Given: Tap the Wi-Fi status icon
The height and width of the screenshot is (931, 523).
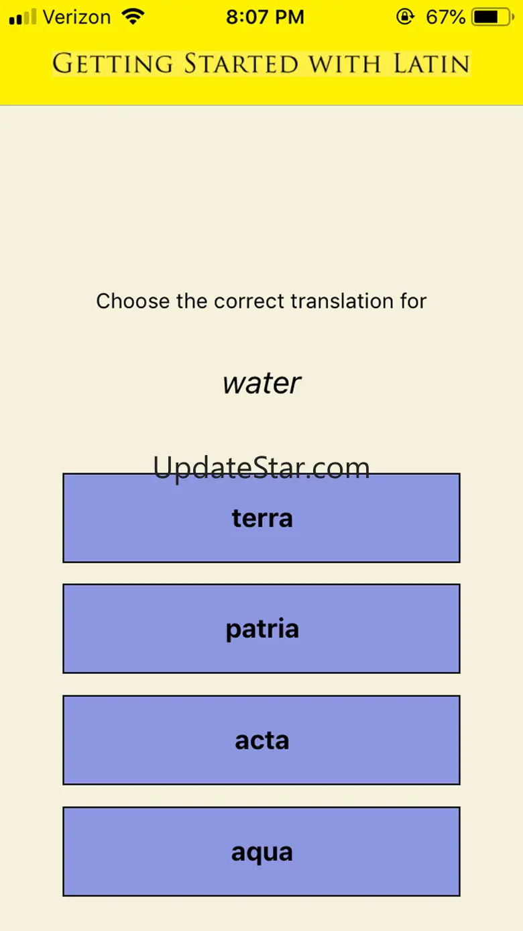Looking at the screenshot, I should pyautogui.click(x=134, y=17).
